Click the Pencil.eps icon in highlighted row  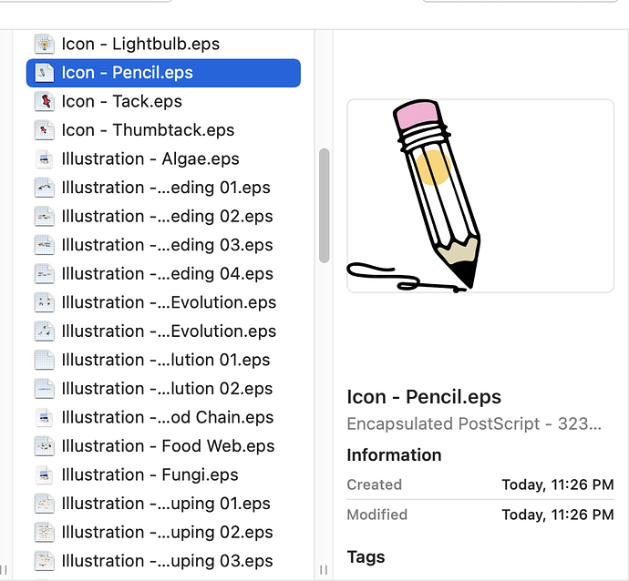(44, 73)
